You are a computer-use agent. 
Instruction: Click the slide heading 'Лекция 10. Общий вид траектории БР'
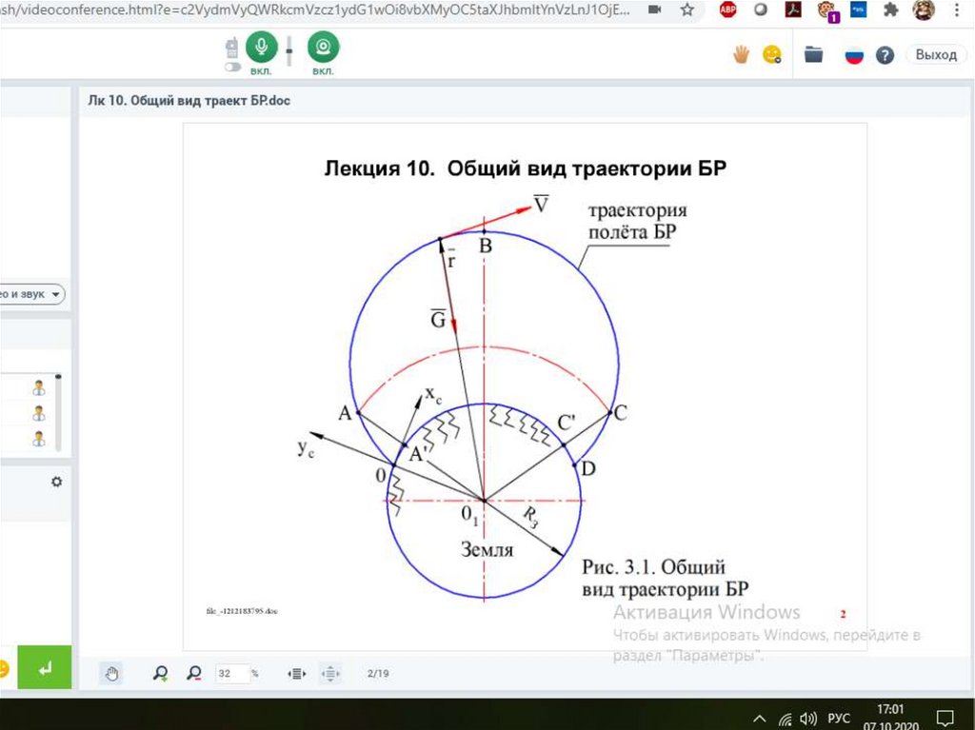(526, 168)
